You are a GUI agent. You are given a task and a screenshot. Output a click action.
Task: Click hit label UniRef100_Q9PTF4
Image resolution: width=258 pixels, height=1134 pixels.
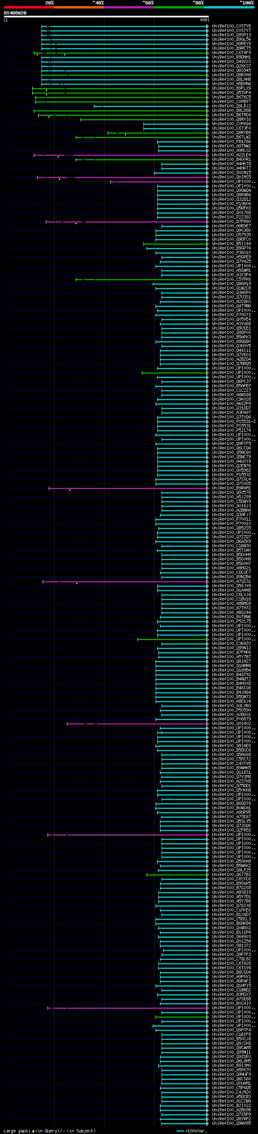pos(231,1030)
